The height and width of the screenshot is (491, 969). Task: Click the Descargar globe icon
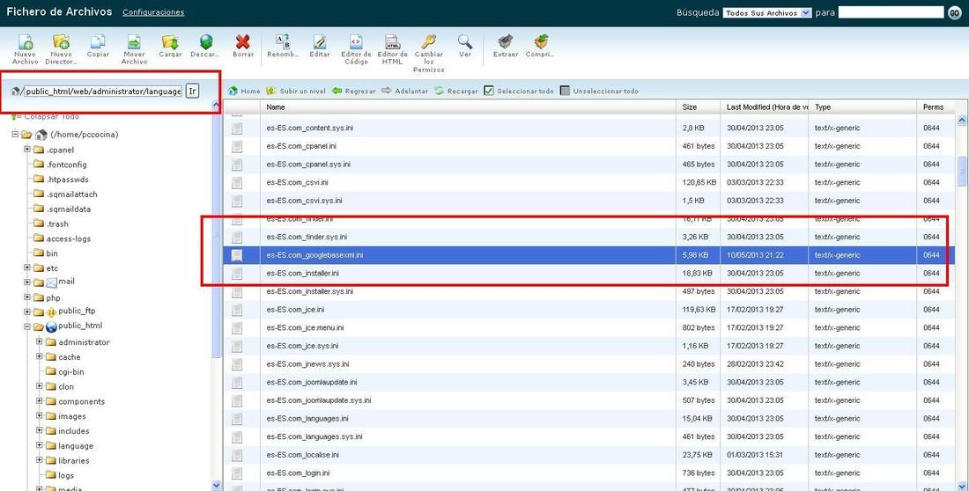[206, 42]
